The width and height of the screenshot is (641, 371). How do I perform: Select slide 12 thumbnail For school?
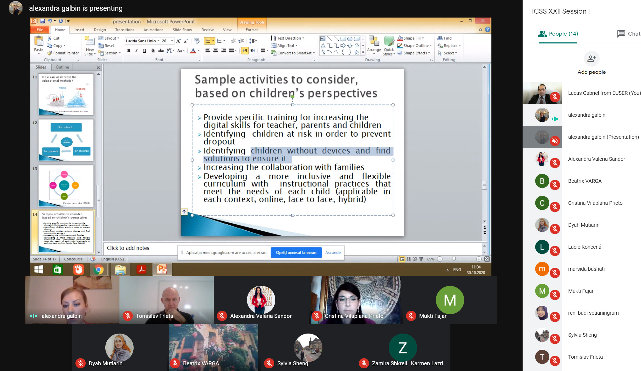tap(66, 140)
